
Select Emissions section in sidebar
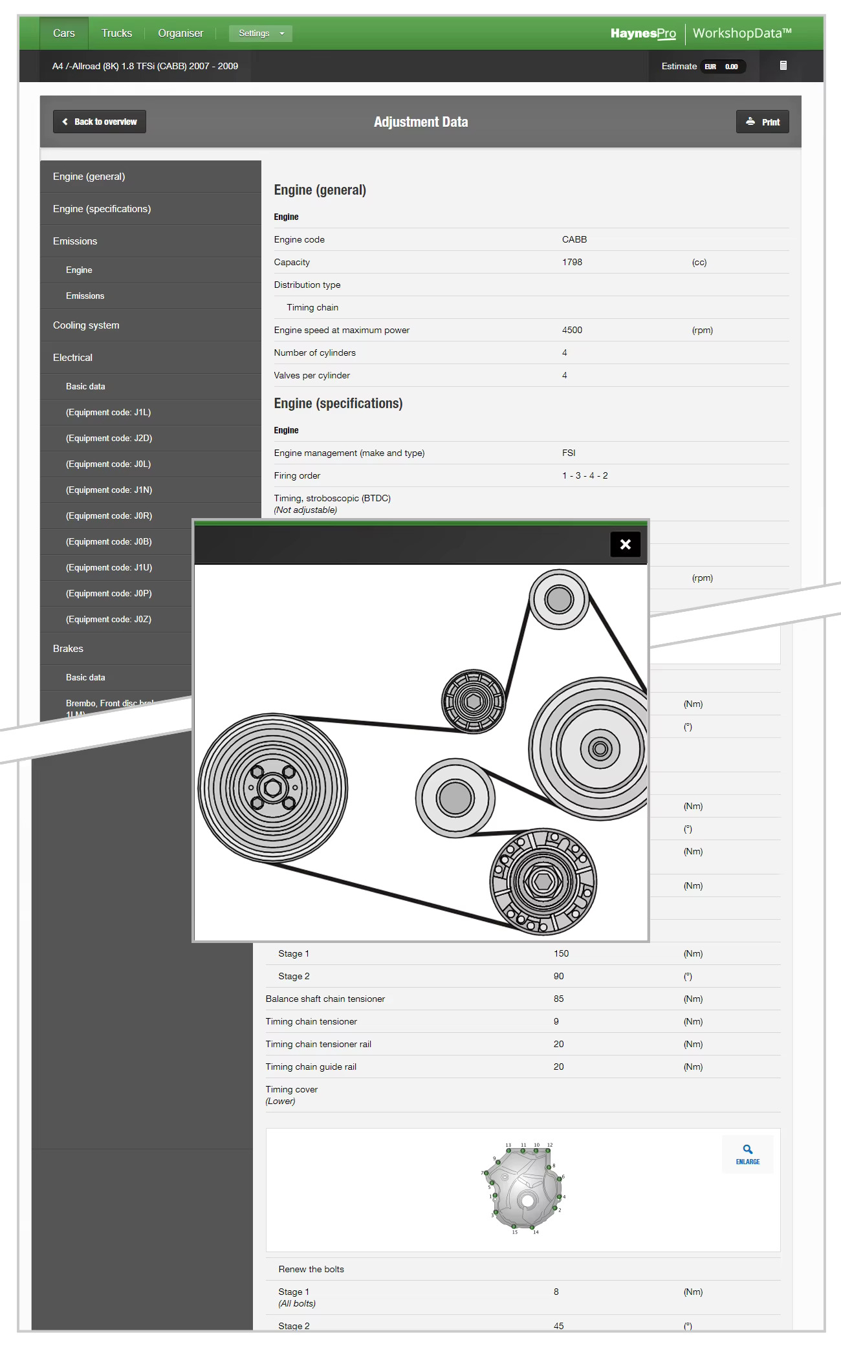(151, 241)
